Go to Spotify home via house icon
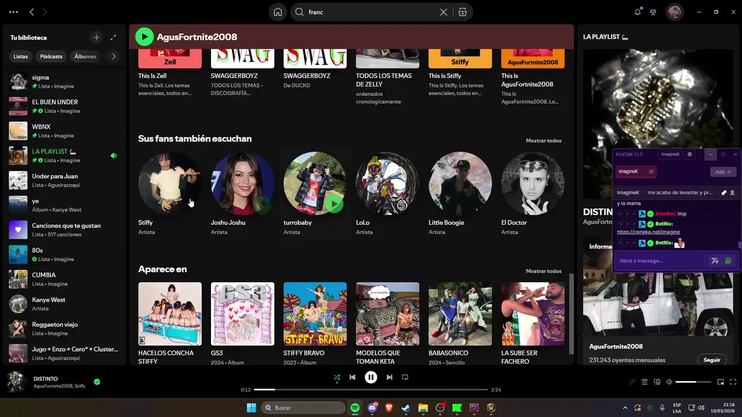Screen dimensions: 742x417 (278, 12)
